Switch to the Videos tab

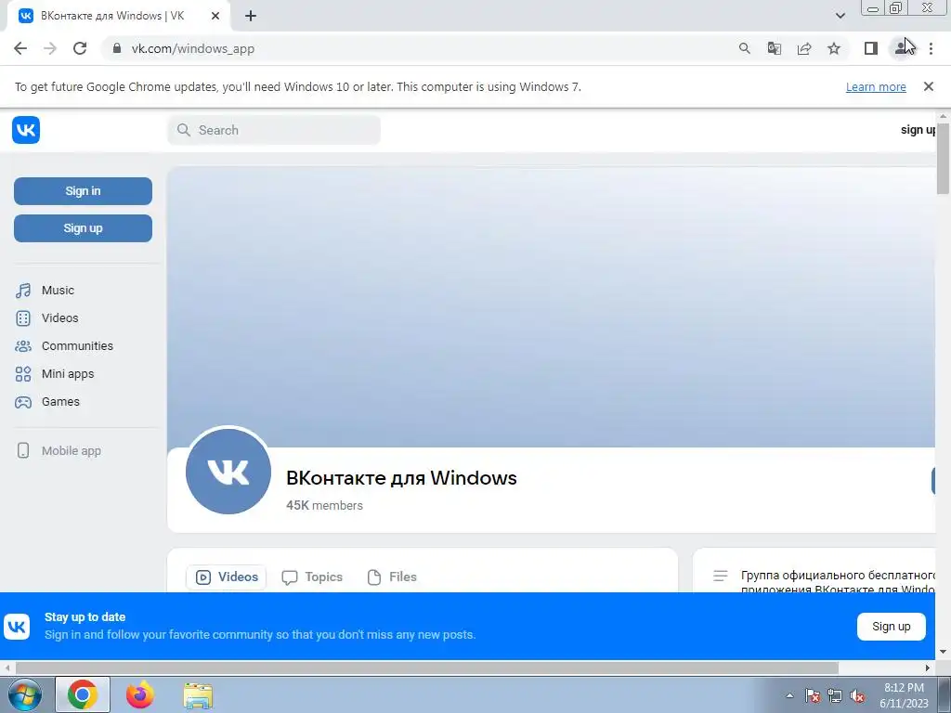pos(227,577)
